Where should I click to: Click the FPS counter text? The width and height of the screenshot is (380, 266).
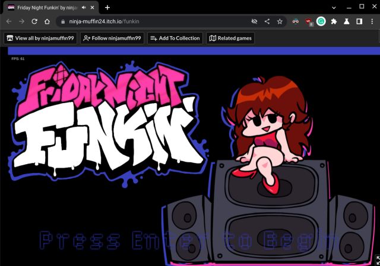pyautogui.click(x=18, y=59)
